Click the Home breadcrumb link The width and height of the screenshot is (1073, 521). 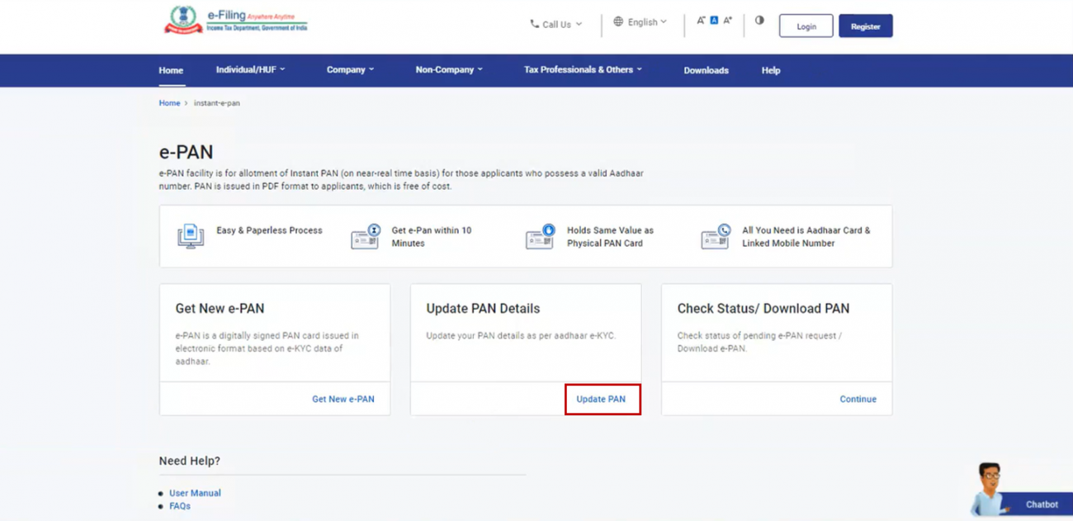point(169,102)
